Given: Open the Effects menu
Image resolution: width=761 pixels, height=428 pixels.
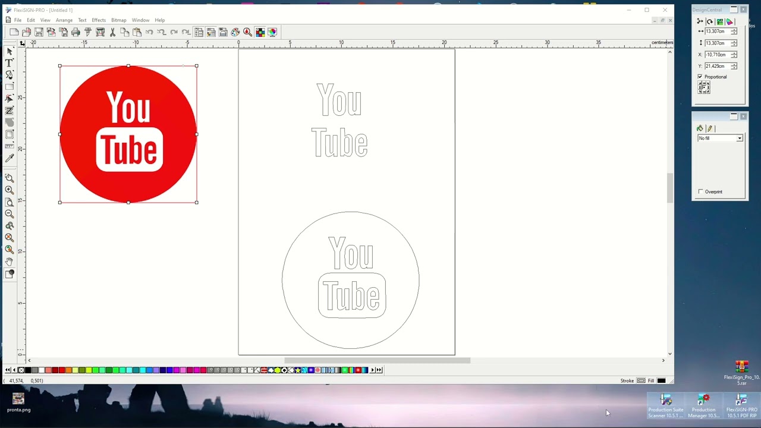Looking at the screenshot, I should [99, 20].
